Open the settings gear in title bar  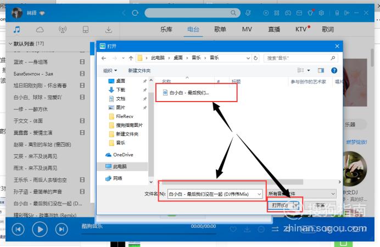tap(321, 13)
